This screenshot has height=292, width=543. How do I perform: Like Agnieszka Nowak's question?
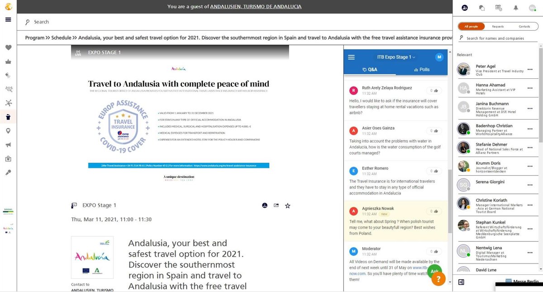click(435, 211)
